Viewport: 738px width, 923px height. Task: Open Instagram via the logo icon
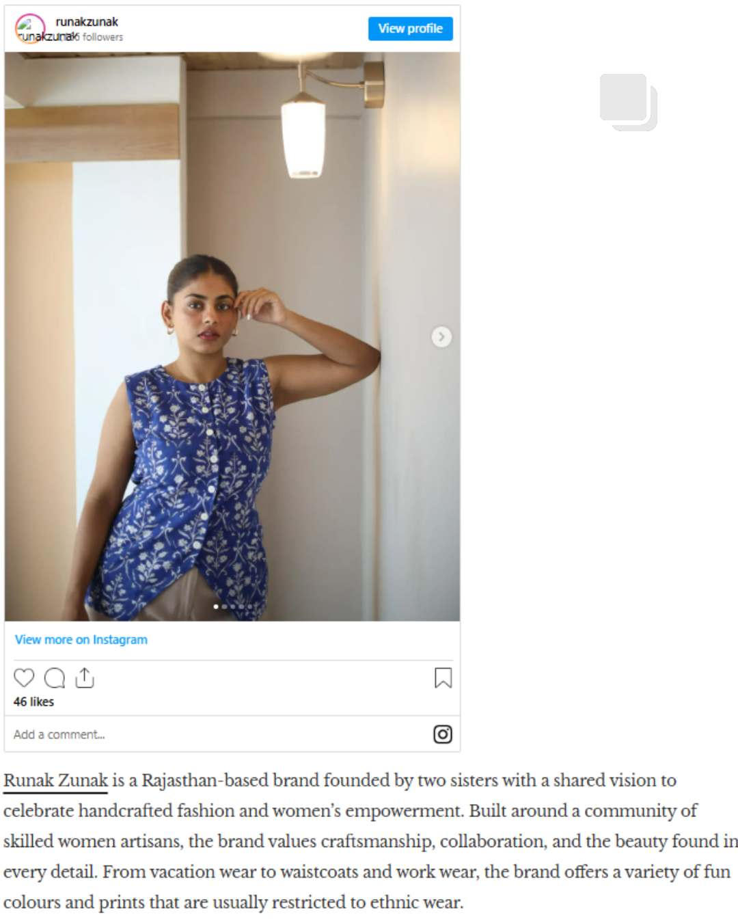443,734
